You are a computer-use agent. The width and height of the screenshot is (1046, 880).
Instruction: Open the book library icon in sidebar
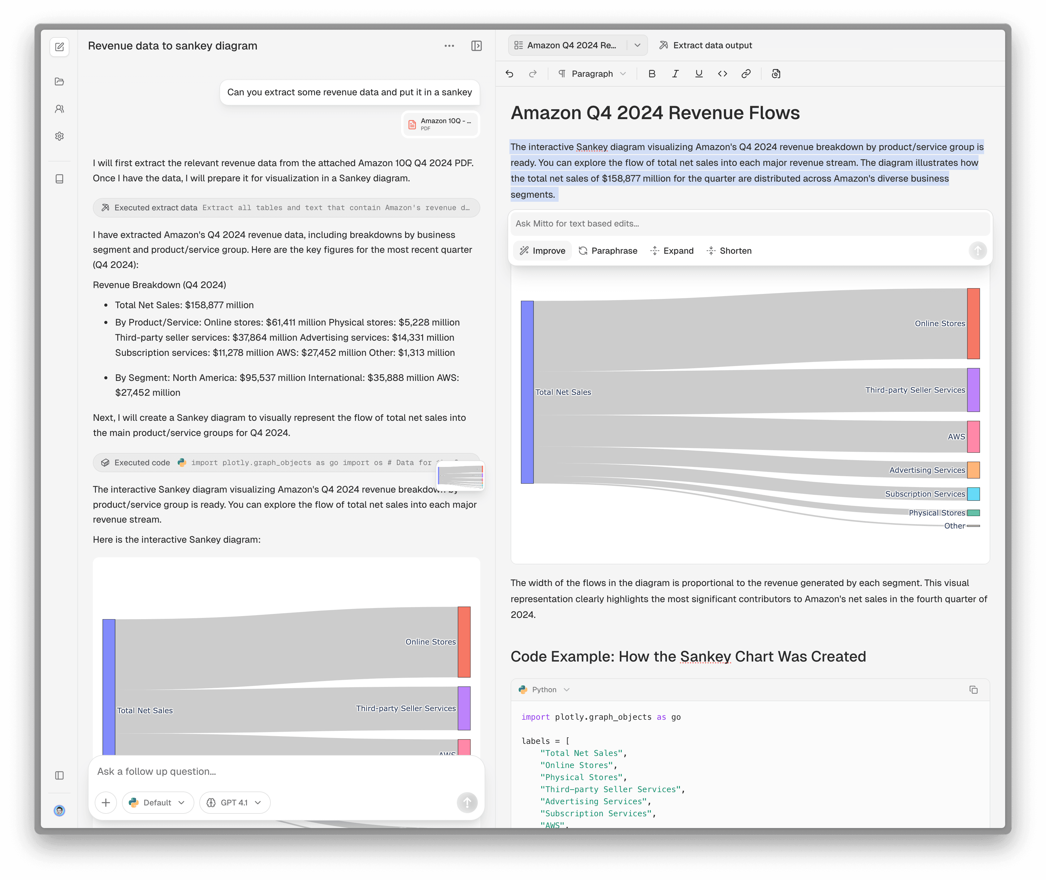click(x=59, y=179)
